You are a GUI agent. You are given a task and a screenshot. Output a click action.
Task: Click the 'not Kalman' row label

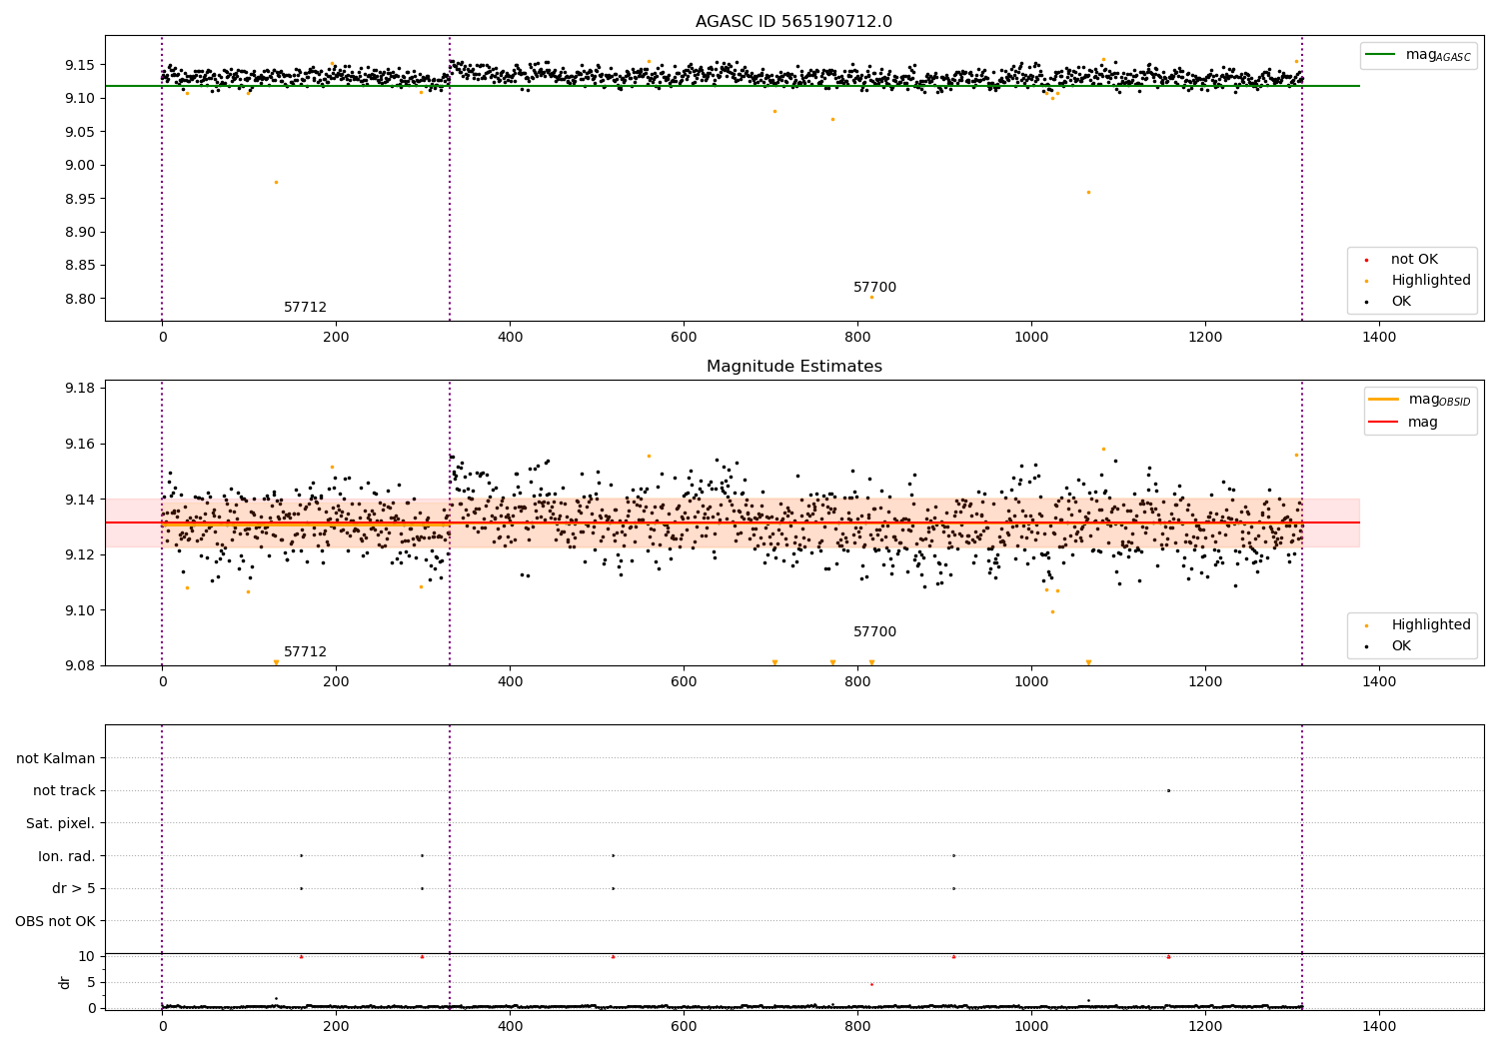pyautogui.click(x=56, y=758)
